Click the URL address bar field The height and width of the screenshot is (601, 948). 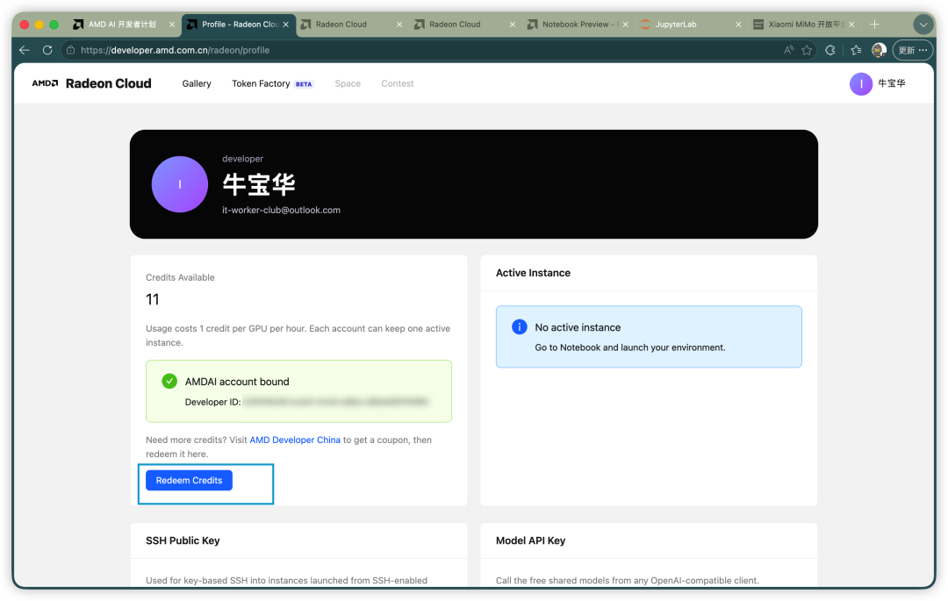[423, 50]
